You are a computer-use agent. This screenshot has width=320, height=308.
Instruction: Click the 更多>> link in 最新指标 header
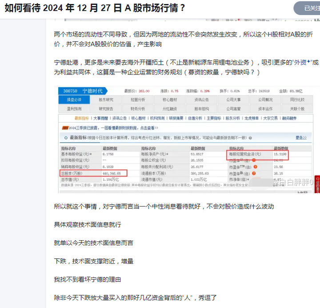pos(301,138)
